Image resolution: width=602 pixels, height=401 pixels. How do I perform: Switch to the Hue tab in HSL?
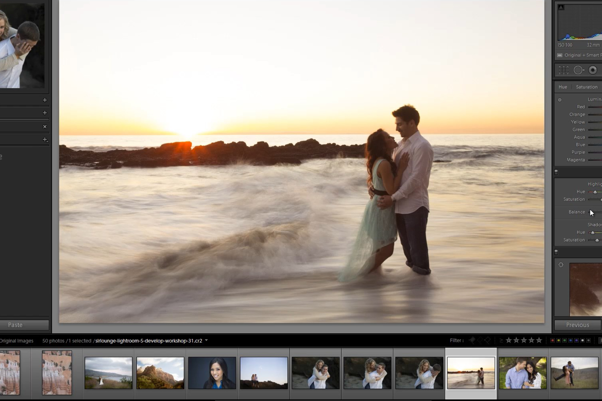pos(563,87)
